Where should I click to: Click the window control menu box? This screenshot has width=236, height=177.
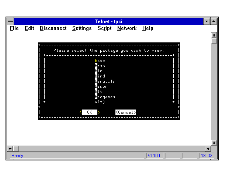[10, 21]
